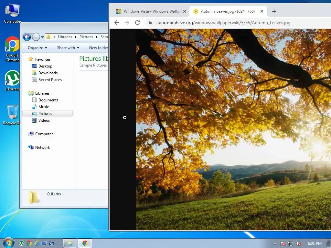
Task: Open a new Chrome tab
Action: [x=274, y=11]
